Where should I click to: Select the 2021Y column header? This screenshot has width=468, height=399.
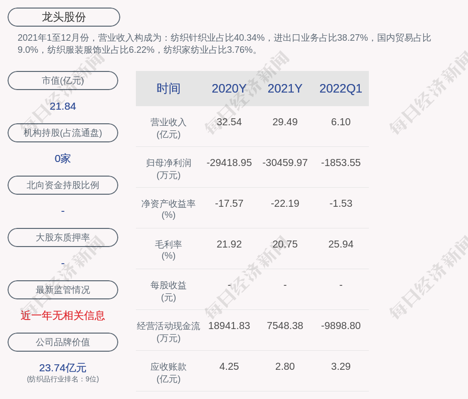click(285, 89)
